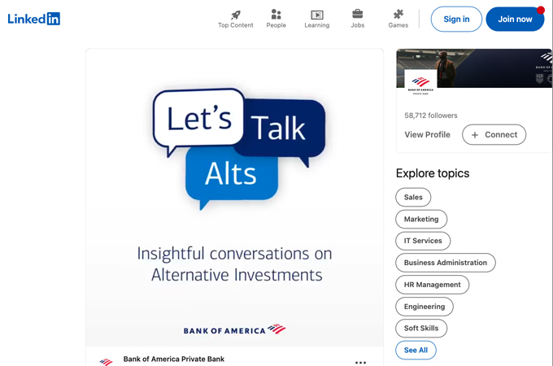The image size is (553, 366).
Task: Select the IT Services topic
Action: coord(423,241)
